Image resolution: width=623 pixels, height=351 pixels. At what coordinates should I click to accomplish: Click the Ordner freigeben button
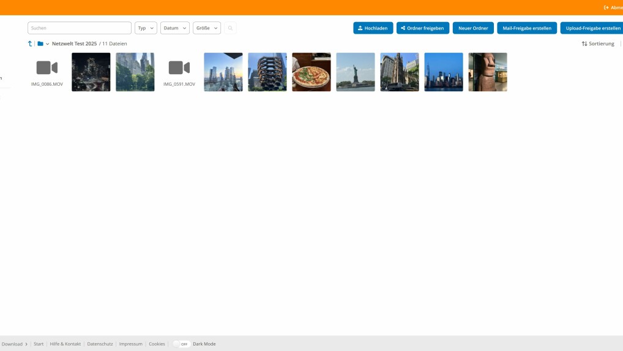[x=423, y=28]
